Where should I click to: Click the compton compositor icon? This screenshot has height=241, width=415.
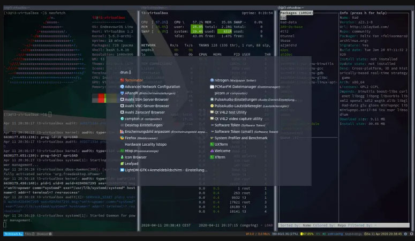[x=122, y=119]
